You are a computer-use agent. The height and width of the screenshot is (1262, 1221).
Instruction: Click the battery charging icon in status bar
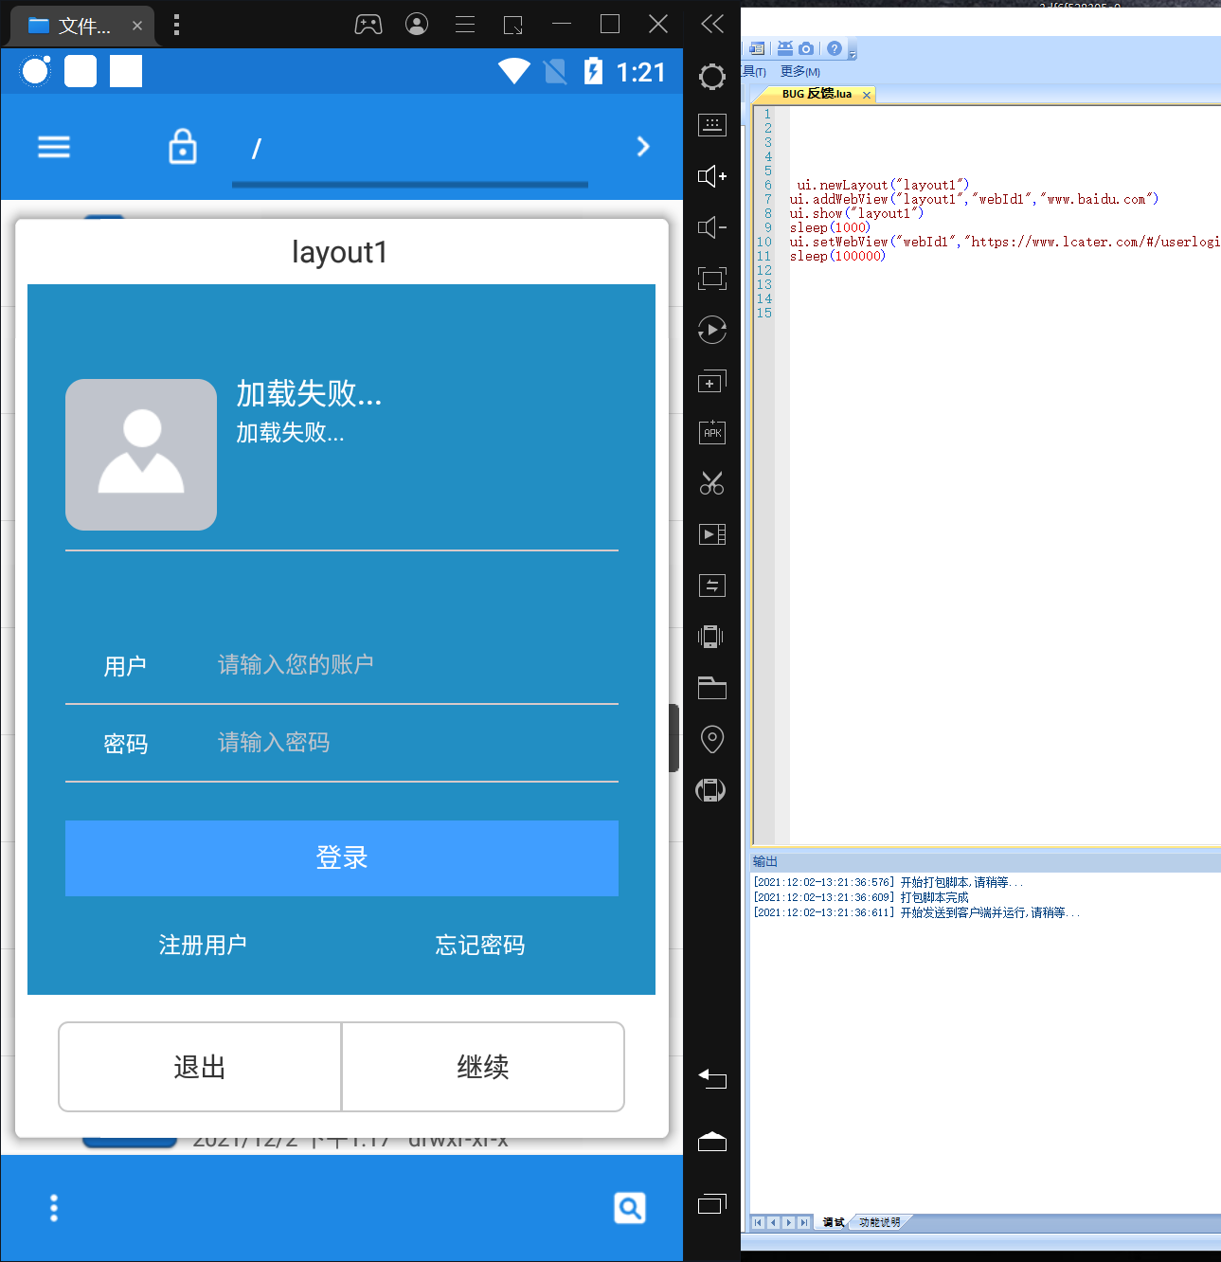click(593, 71)
